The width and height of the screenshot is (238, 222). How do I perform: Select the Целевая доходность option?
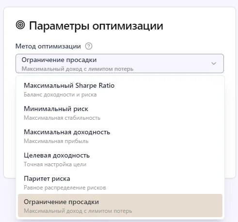[x=120, y=159]
